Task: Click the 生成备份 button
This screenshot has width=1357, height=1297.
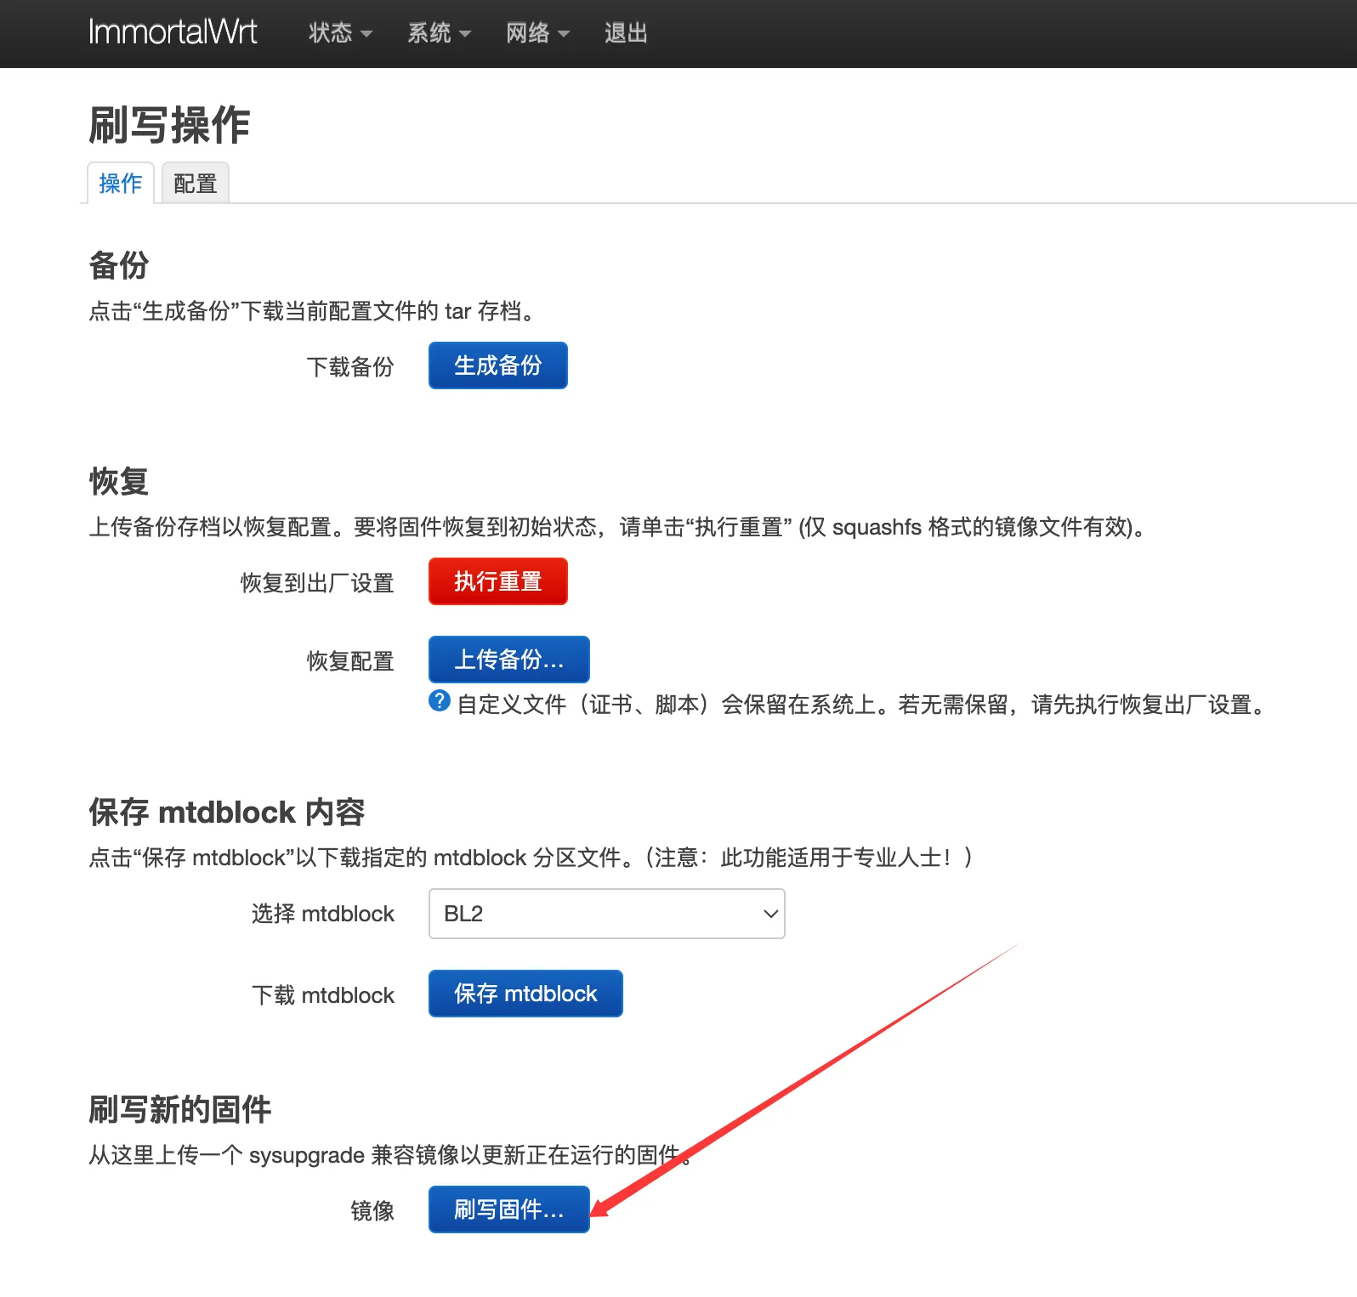Action: pyautogui.click(x=498, y=365)
